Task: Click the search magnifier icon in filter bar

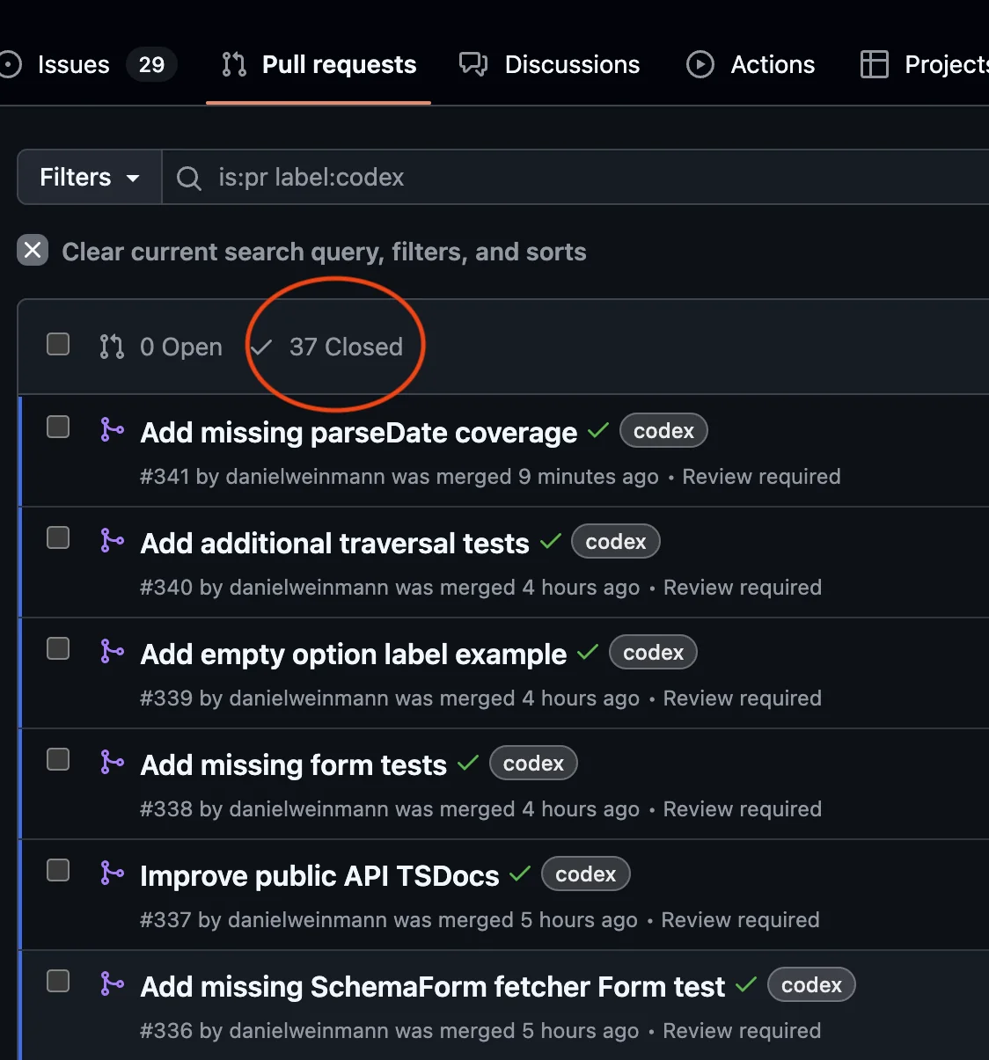Action: 188,178
